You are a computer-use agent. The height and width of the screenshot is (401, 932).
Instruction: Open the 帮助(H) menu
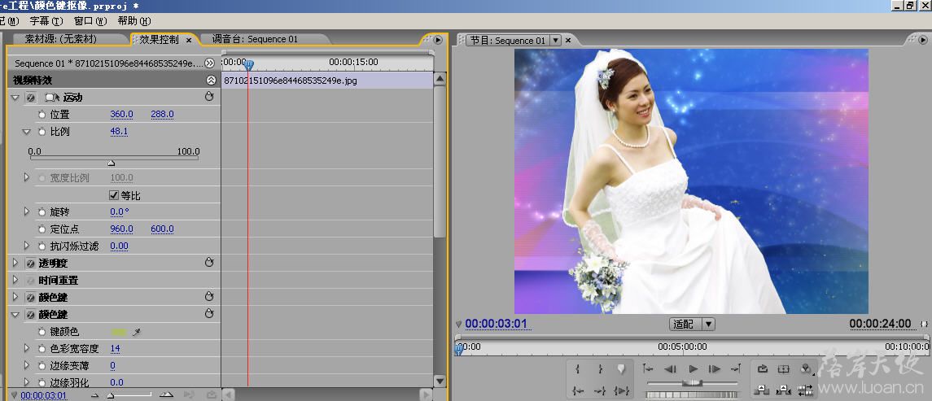(x=134, y=21)
